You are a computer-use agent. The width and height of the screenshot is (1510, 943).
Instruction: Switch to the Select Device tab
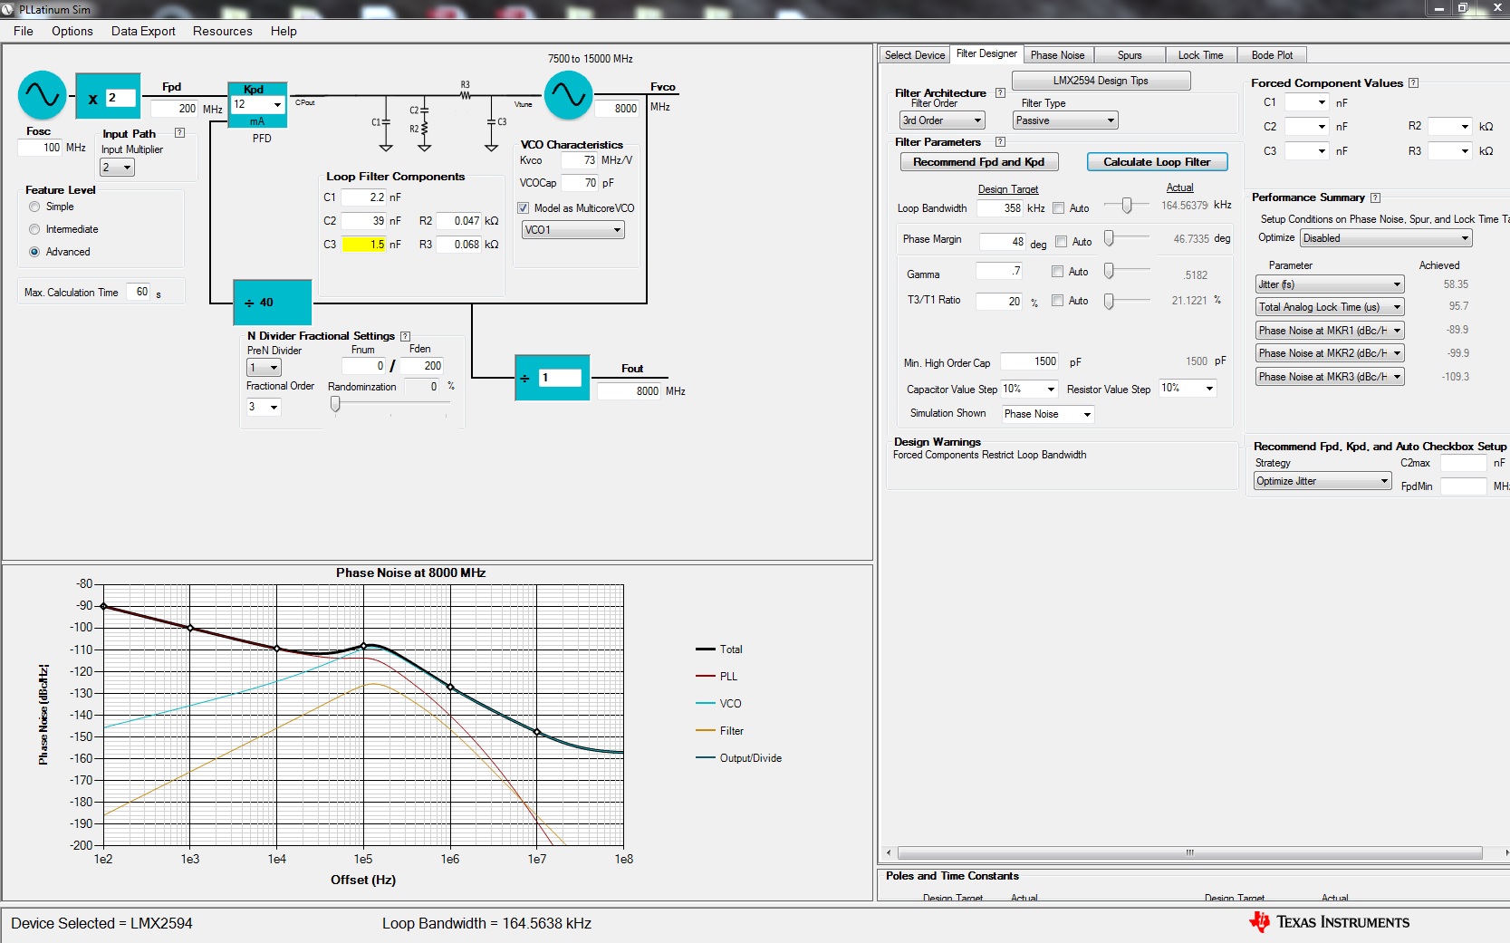(x=915, y=55)
